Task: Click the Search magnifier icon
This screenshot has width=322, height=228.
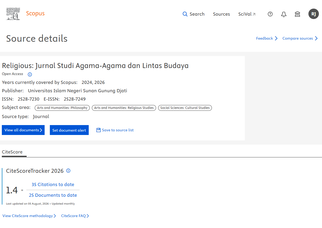Action: pyautogui.click(x=185, y=14)
